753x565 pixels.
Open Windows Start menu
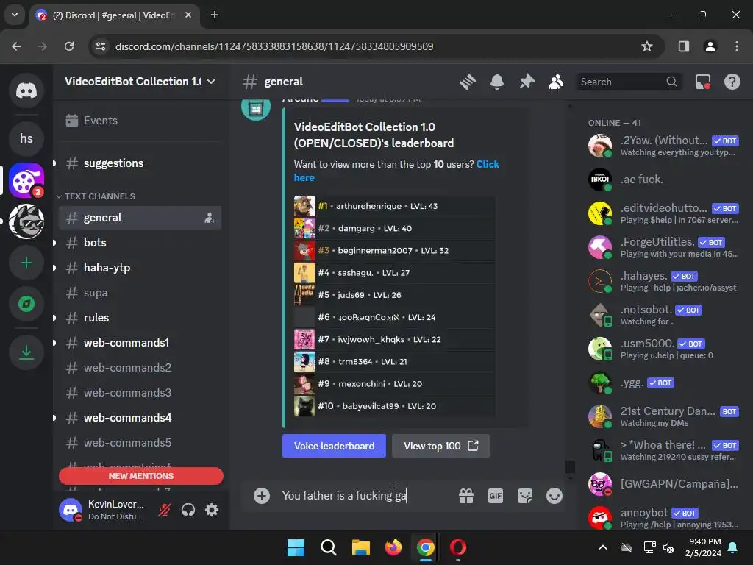click(x=296, y=547)
